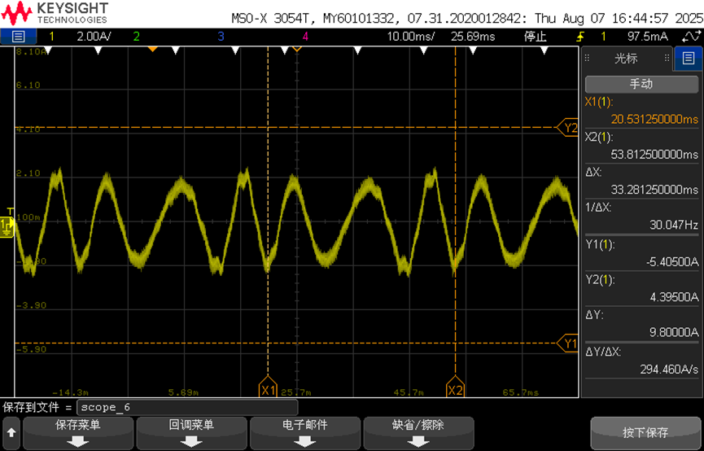Image resolution: width=704 pixels, height=451 pixels.
Task: Click the 25.69ms delay value
Action: click(473, 37)
